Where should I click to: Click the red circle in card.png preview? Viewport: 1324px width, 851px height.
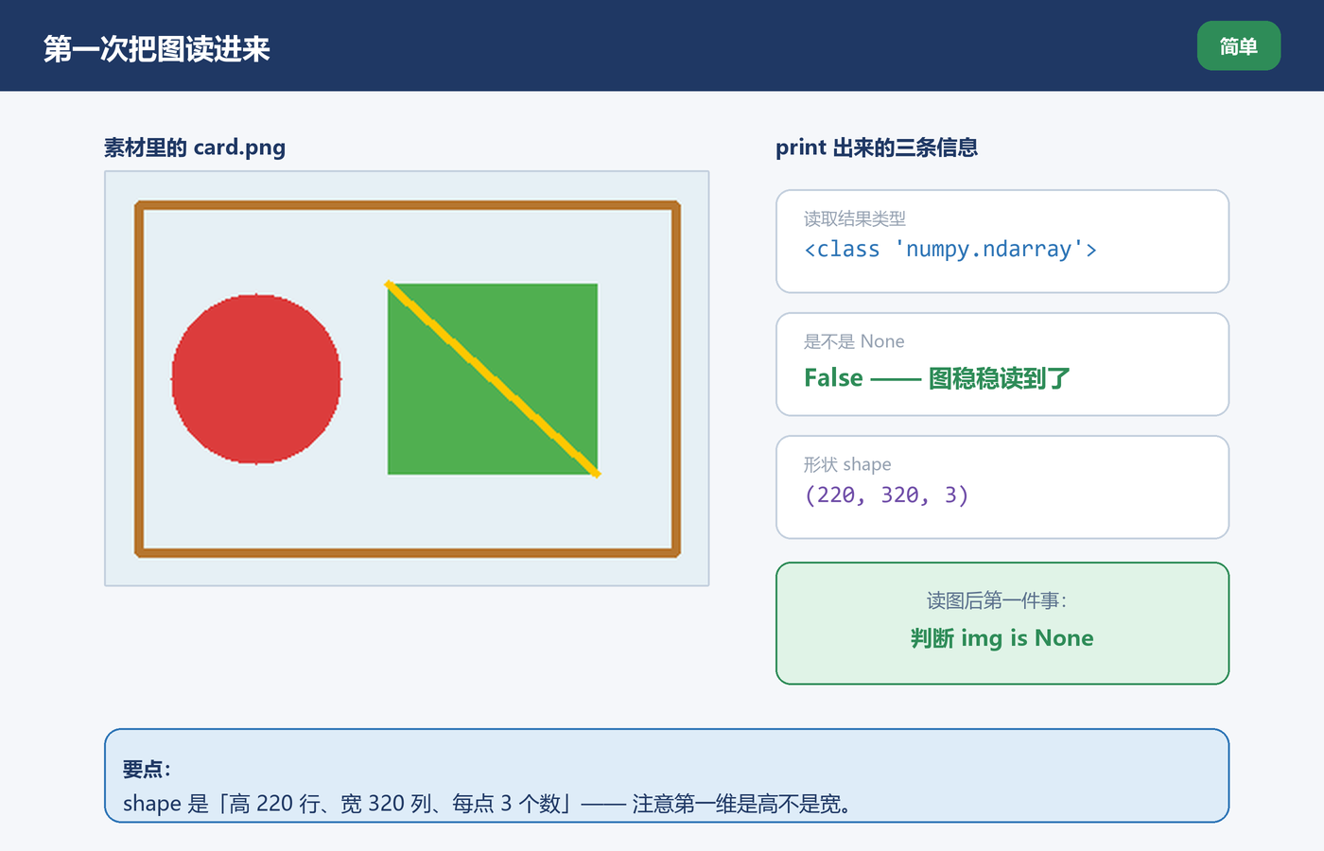[x=256, y=378]
